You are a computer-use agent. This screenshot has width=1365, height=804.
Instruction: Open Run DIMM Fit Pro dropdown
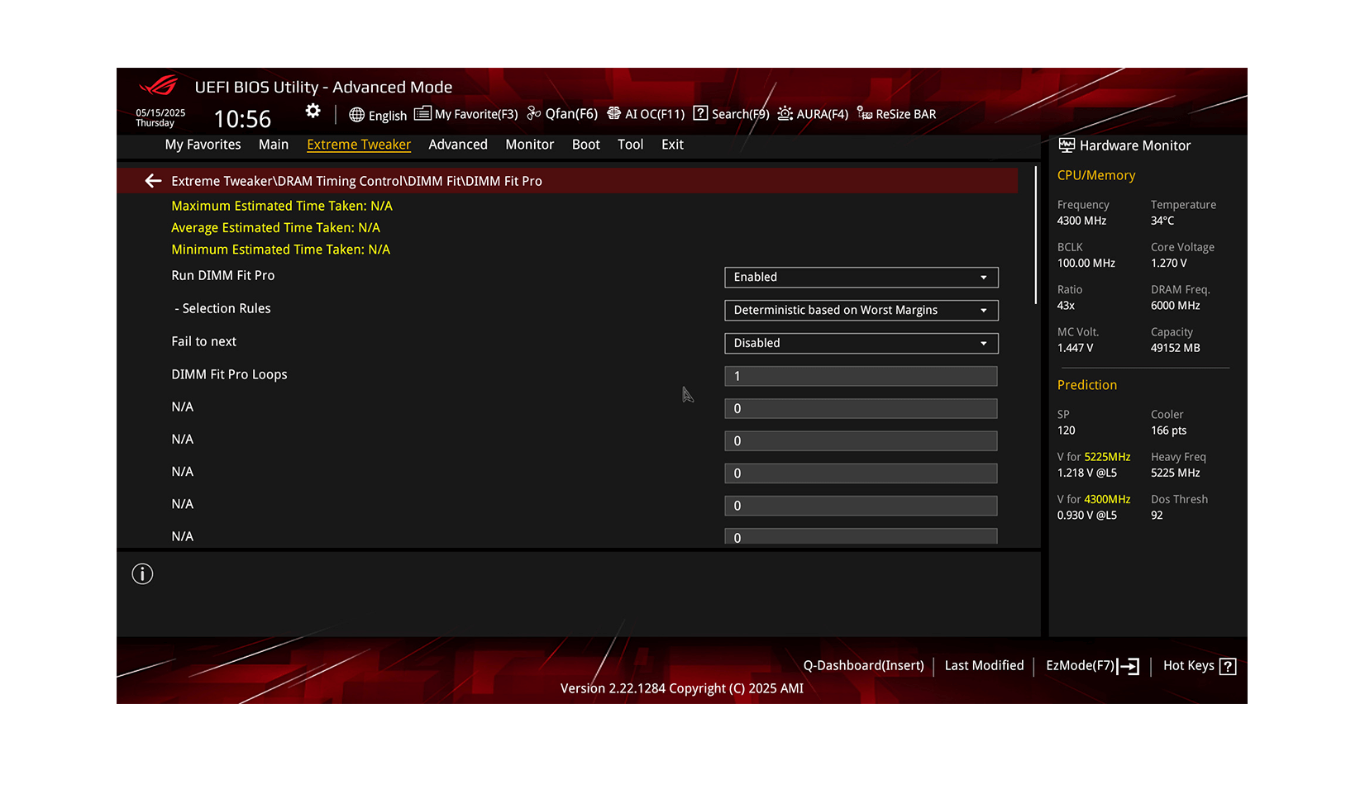861,278
